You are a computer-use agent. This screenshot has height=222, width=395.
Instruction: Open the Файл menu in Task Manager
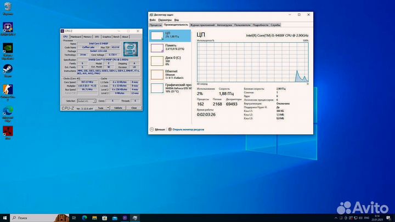point(153,20)
